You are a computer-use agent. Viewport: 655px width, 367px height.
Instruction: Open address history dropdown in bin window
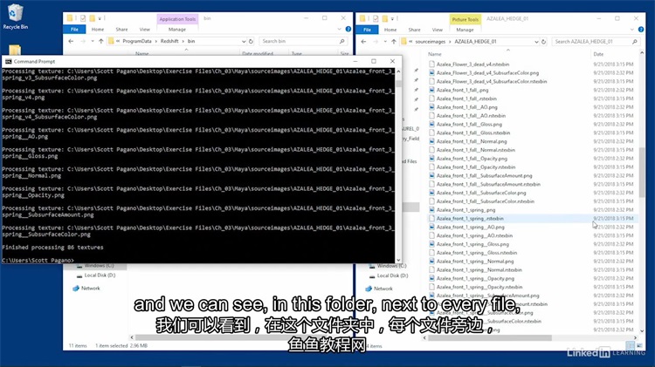(x=244, y=41)
